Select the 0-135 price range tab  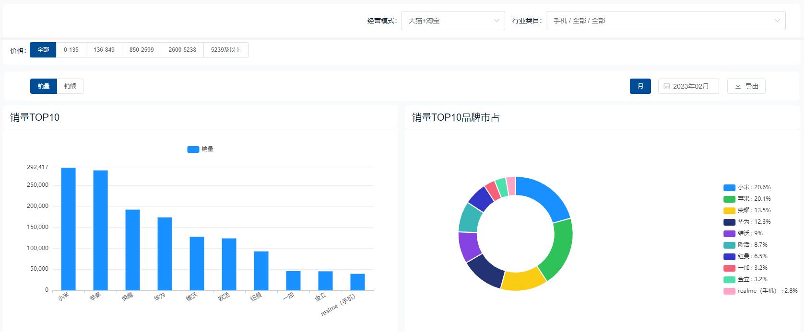point(71,50)
